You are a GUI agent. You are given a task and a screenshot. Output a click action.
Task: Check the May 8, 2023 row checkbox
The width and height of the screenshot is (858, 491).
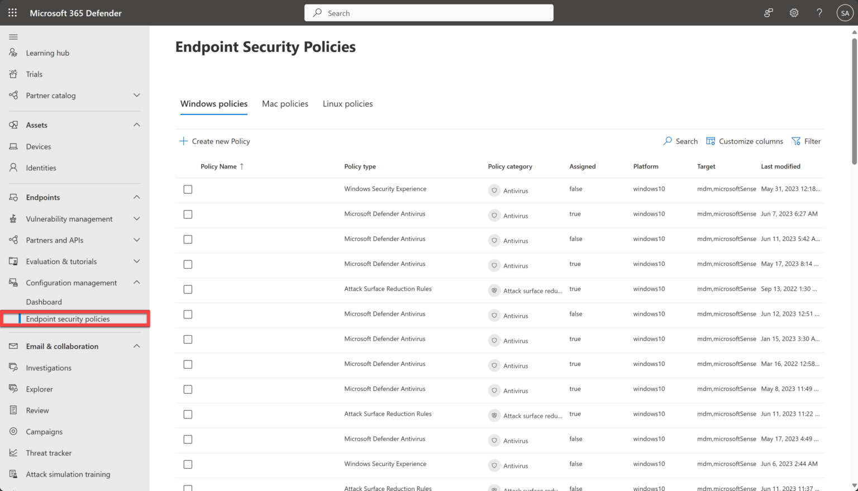(188, 389)
